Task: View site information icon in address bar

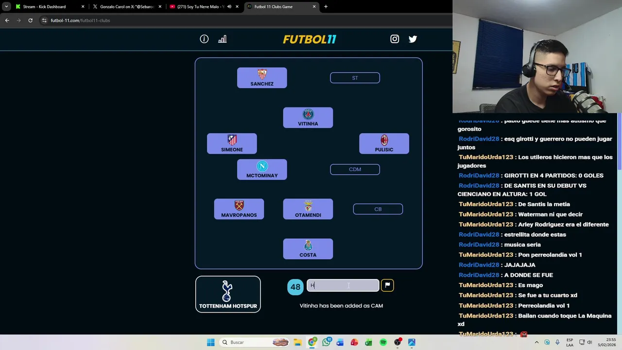Action: (44, 20)
